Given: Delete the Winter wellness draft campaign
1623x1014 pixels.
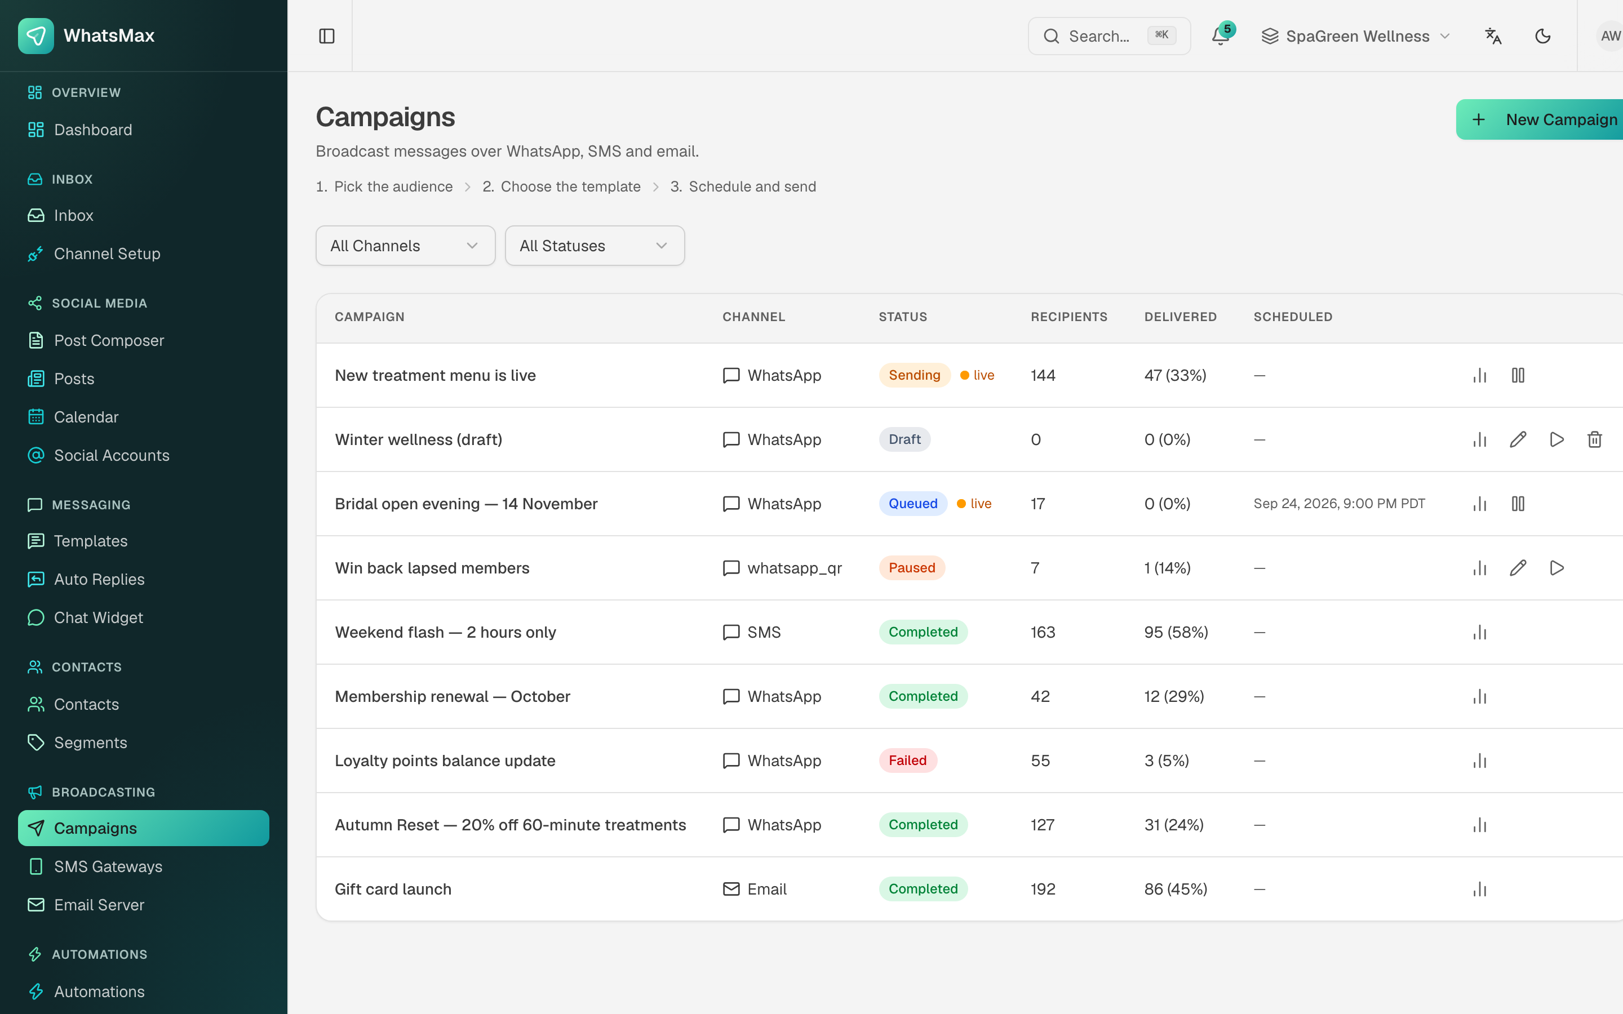Looking at the screenshot, I should [x=1595, y=440].
